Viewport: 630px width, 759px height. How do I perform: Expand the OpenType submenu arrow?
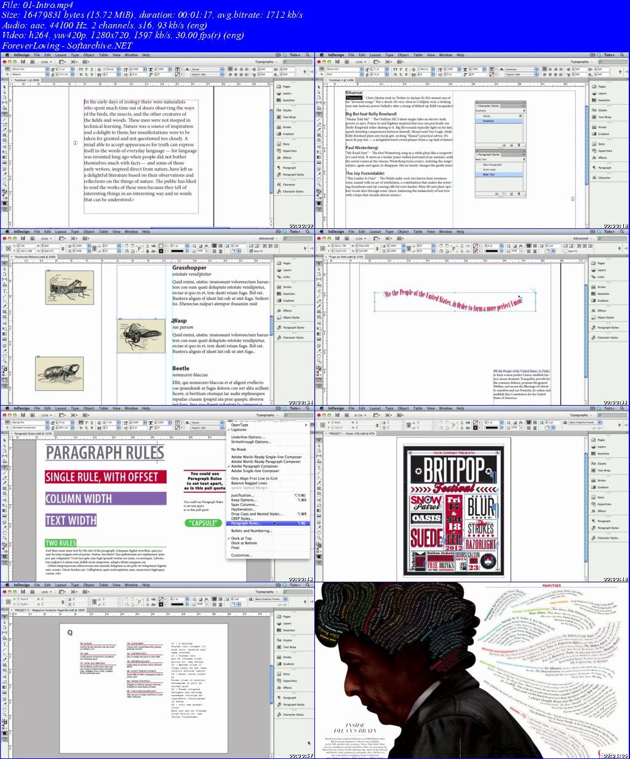[305, 425]
